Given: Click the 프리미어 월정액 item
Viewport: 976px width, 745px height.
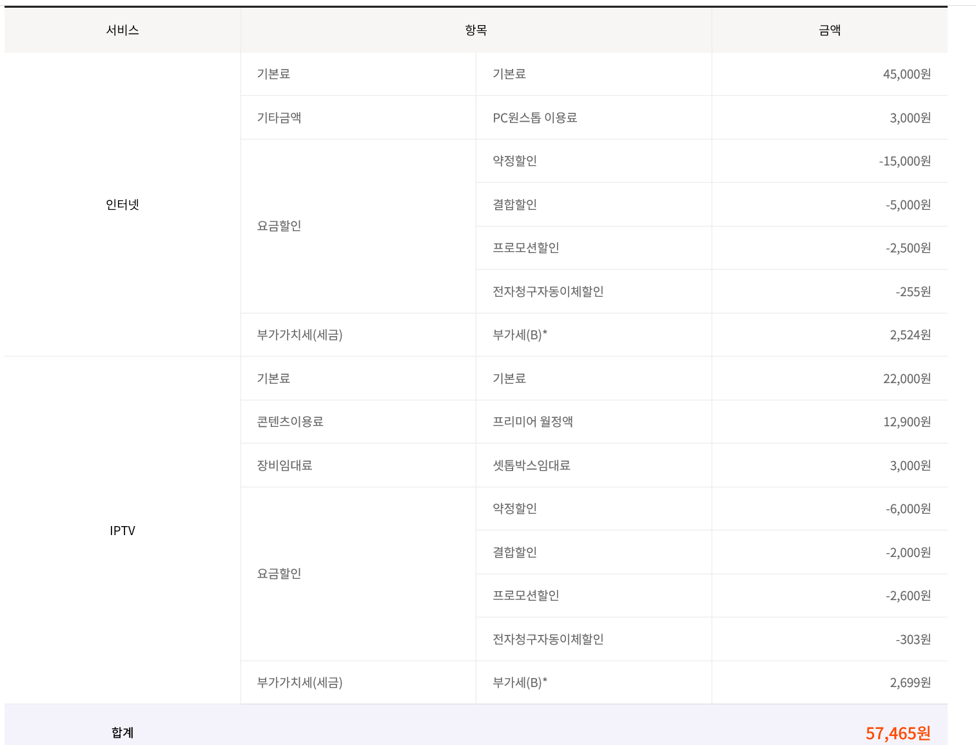Looking at the screenshot, I should pyautogui.click(x=532, y=422).
